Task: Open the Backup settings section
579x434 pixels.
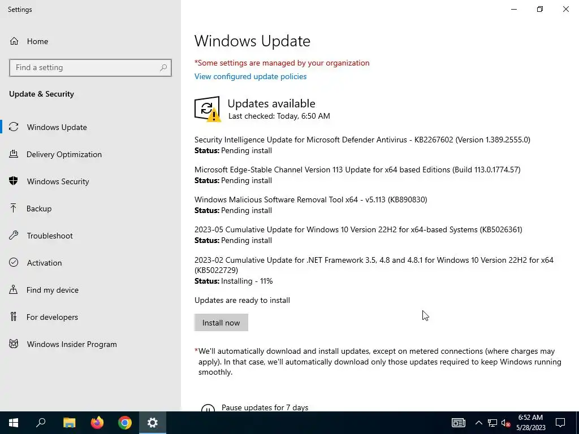Action: (90, 209)
